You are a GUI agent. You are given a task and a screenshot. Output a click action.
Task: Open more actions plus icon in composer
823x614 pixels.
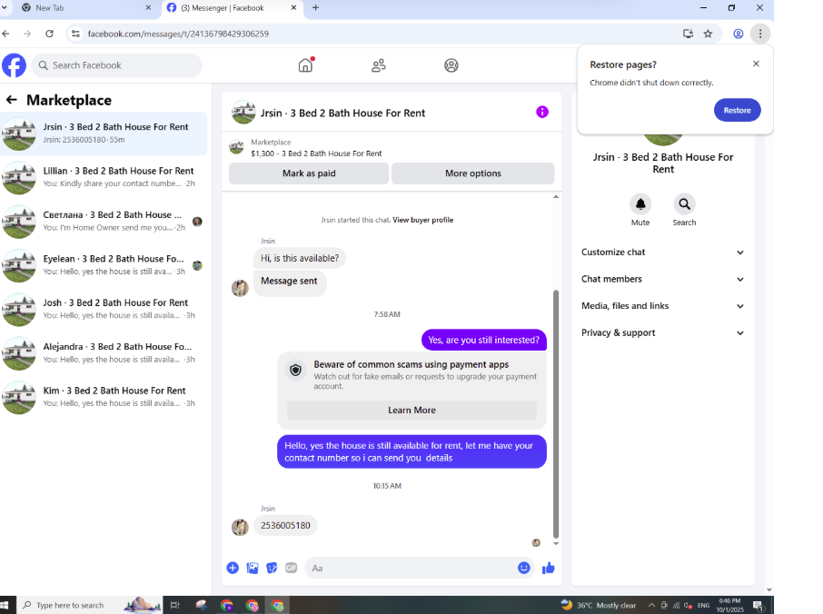[233, 568]
